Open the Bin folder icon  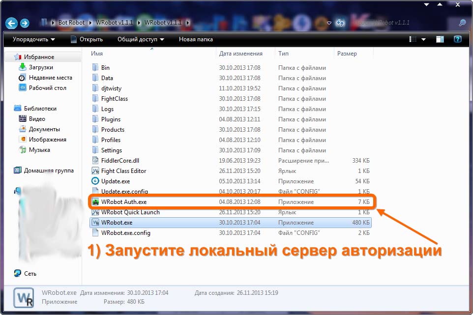95,67
